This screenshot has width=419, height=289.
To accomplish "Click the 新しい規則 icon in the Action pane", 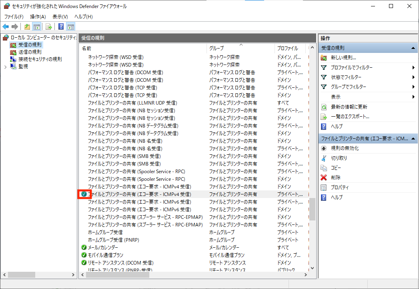I will coord(324,58).
